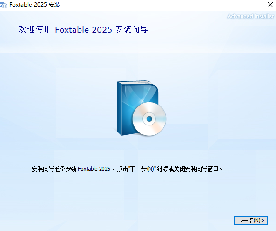Click the 欢迎使用 heading text
This screenshot has width=276, height=231.
35,29
